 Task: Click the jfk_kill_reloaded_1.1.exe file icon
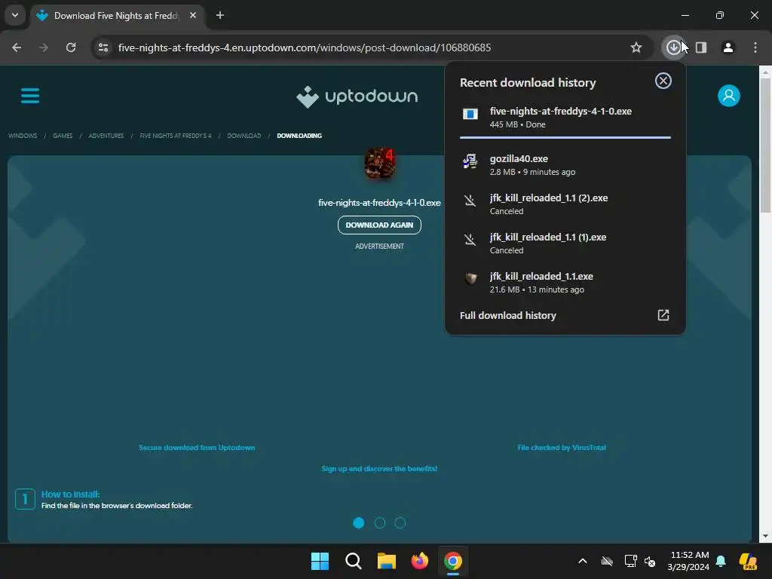[470, 279]
